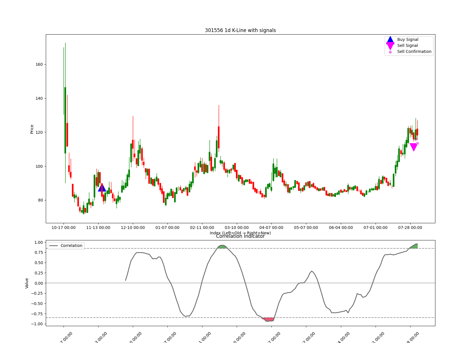458x343 pixels.
Task: Click the 0.50 correlation tick label
Action: click(39, 263)
